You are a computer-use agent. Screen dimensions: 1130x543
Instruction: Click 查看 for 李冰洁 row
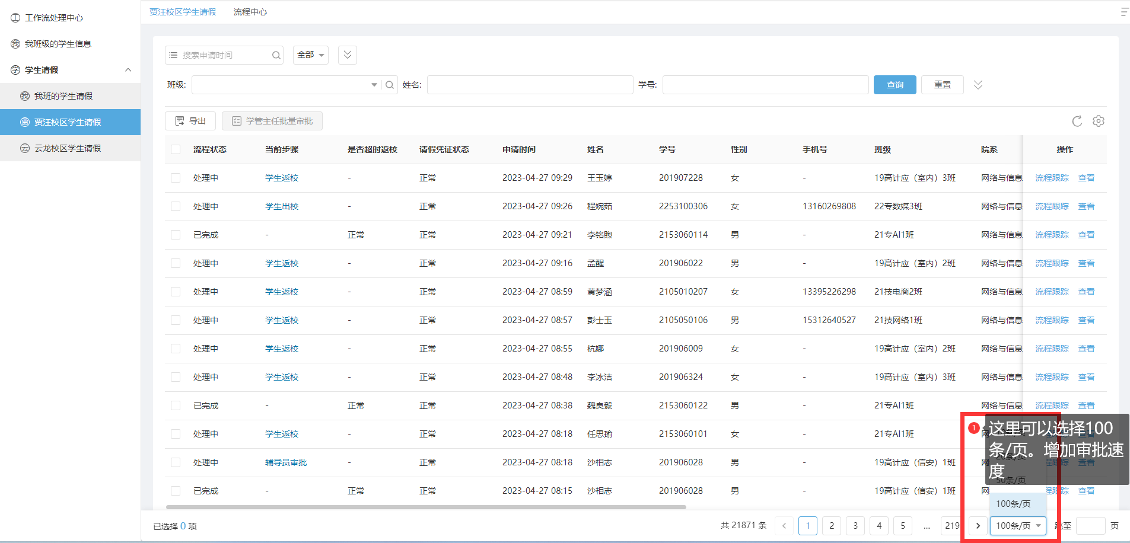[1086, 377]
